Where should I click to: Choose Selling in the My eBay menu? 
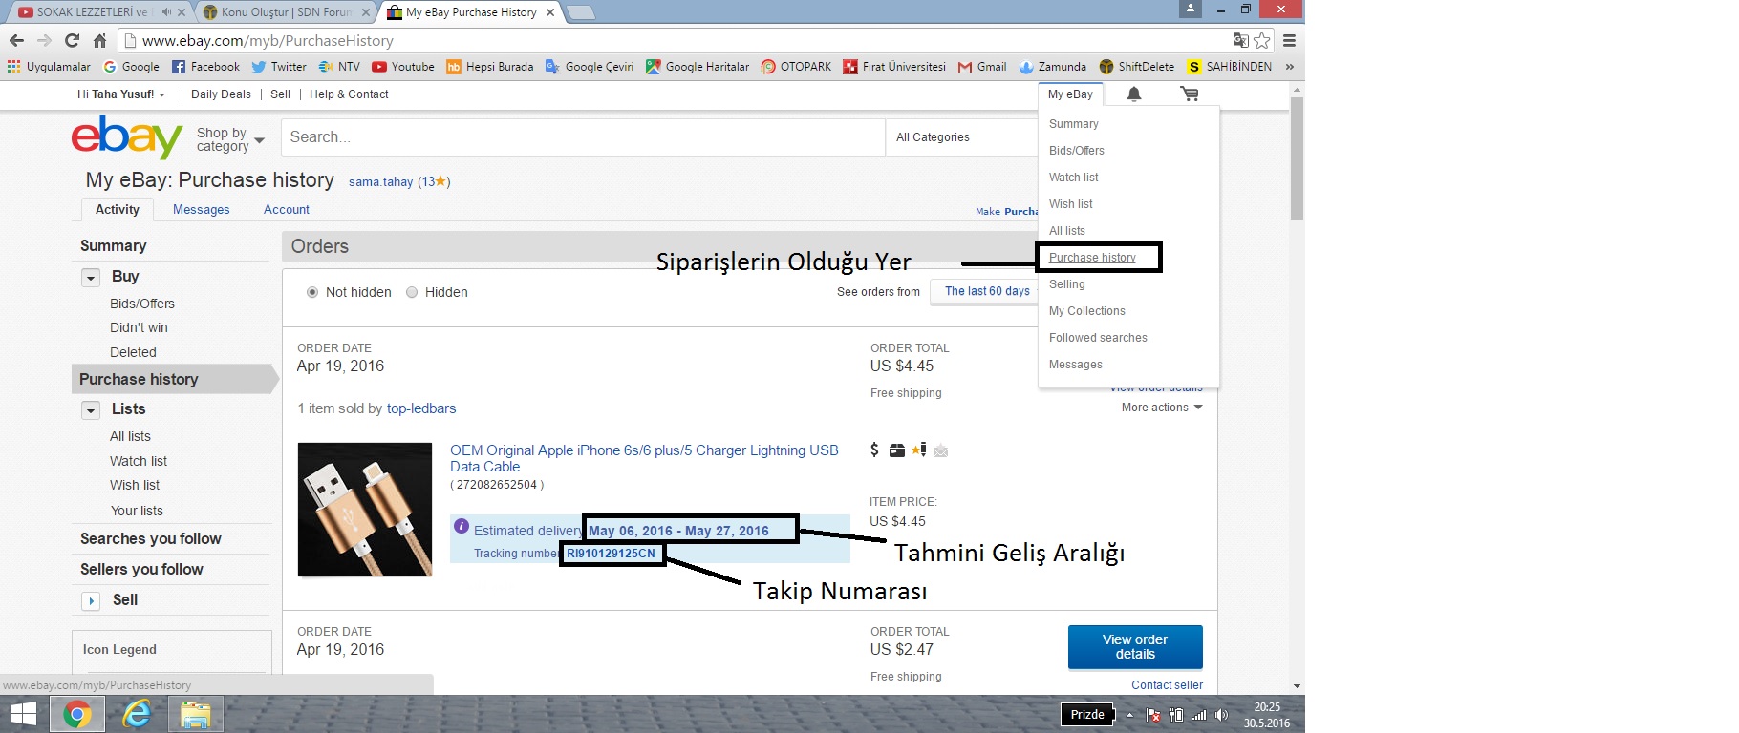tap(1067, 284)
